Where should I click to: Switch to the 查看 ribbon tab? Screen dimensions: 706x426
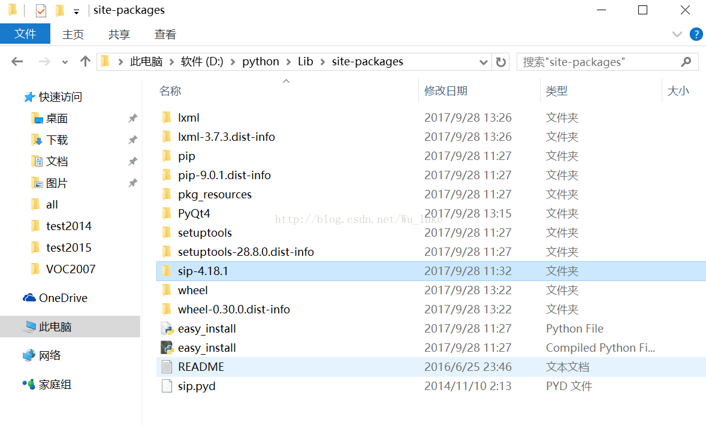click(165, 34)
